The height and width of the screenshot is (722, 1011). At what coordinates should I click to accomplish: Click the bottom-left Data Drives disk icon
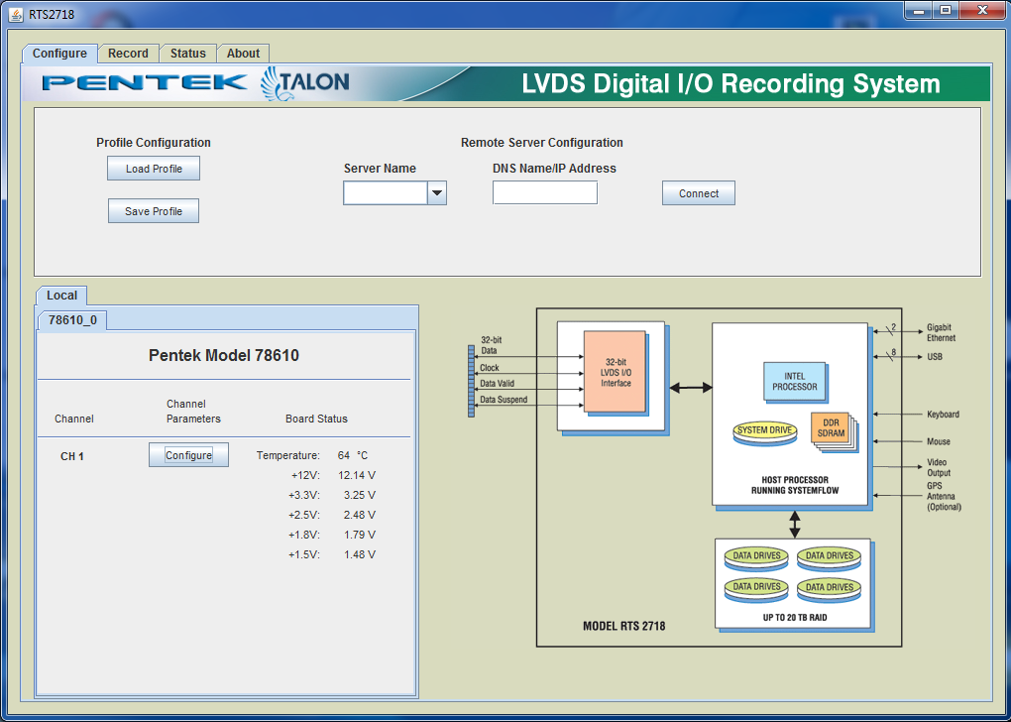click(x=756, y=590)
